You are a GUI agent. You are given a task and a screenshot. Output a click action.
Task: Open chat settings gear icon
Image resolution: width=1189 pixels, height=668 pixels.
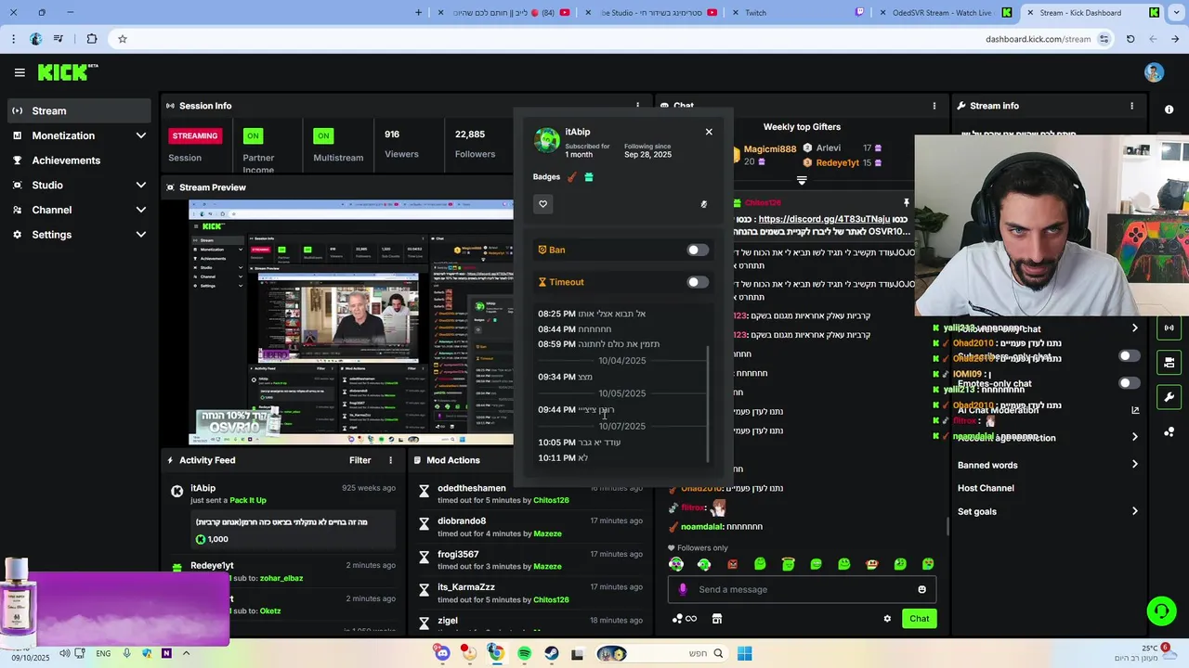[x=887, y=619]
